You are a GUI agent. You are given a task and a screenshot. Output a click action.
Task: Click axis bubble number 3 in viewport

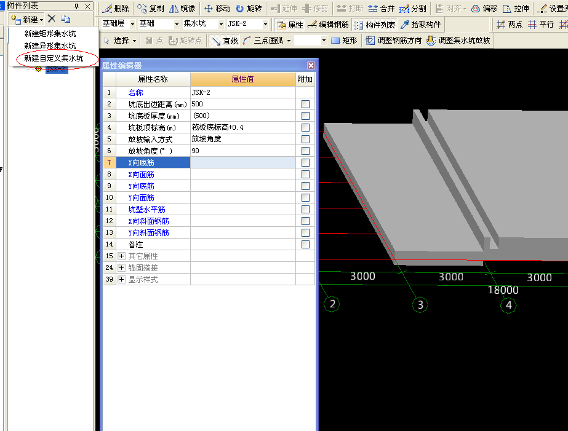(420, 305)
